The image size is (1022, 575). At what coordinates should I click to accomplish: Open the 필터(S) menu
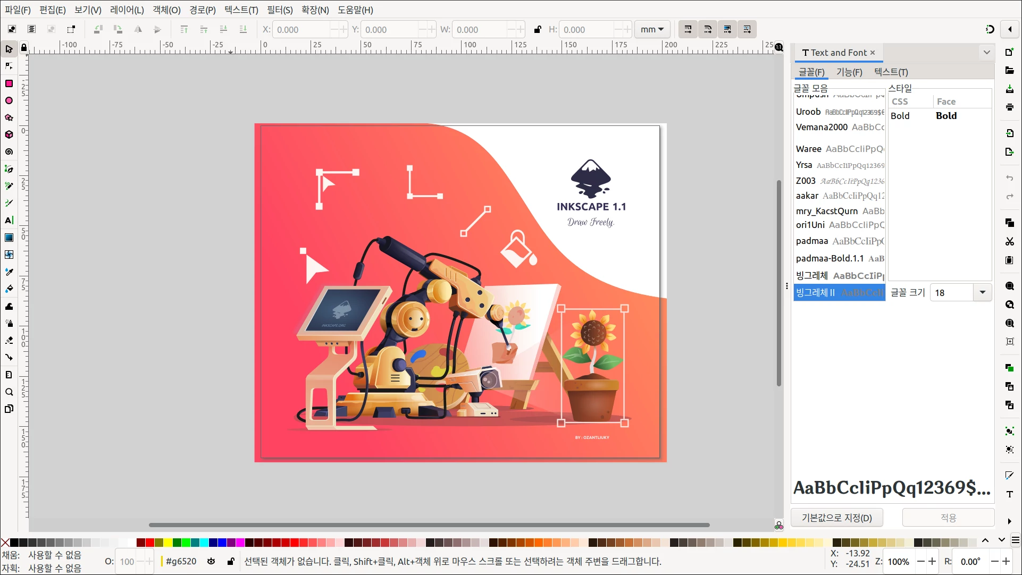280,10
